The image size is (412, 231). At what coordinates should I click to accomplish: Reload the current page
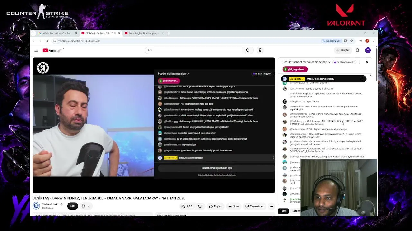point(47,41)
